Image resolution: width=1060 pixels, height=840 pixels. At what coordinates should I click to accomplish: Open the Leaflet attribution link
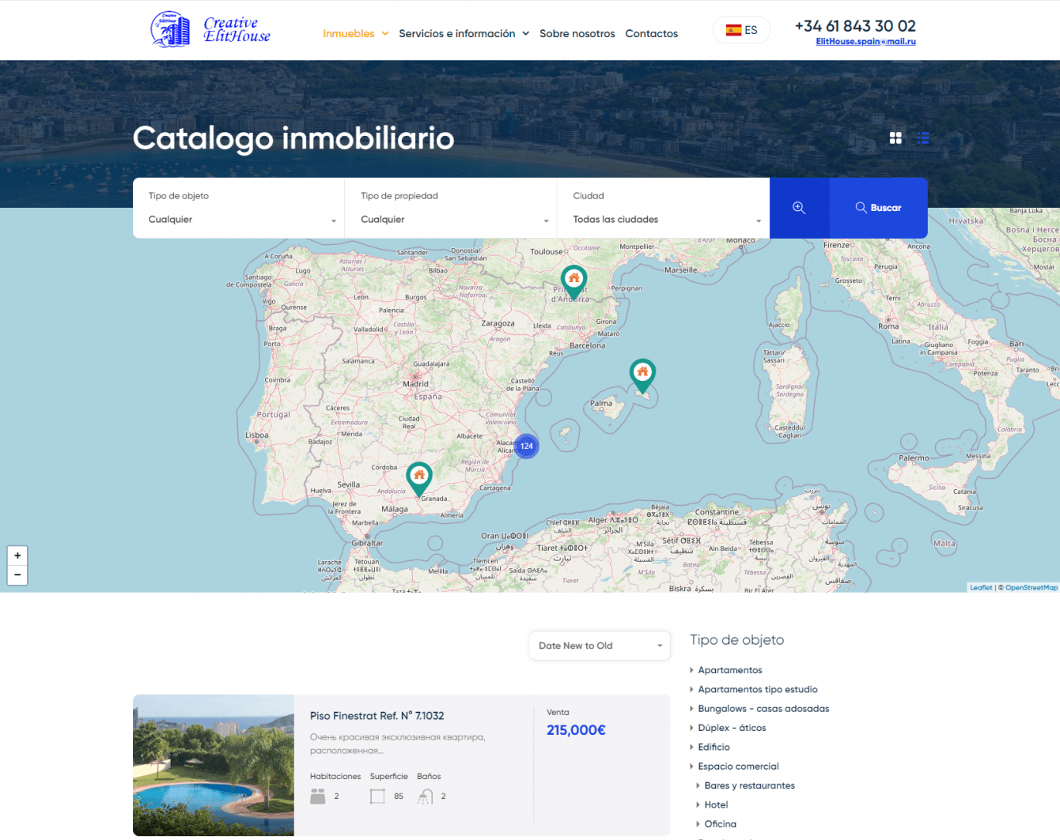981,587
